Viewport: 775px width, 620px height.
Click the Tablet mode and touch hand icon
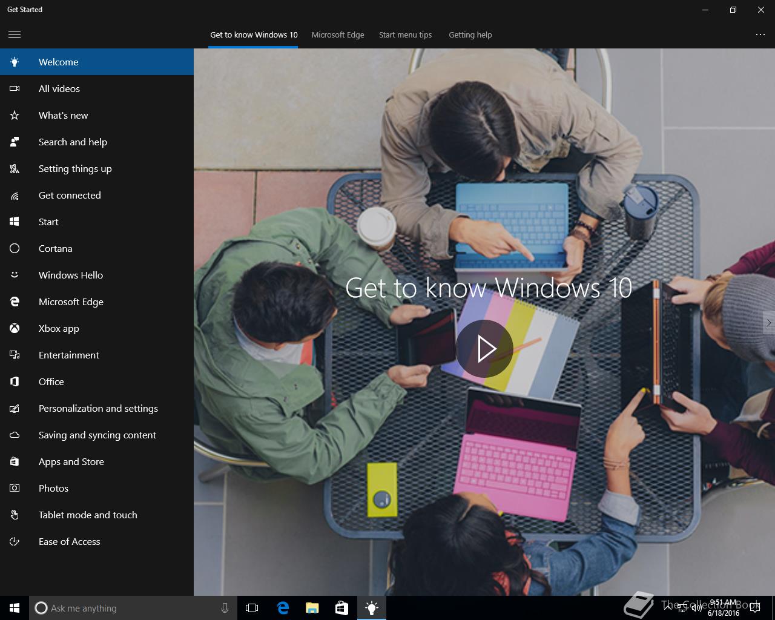pos(15,515)
